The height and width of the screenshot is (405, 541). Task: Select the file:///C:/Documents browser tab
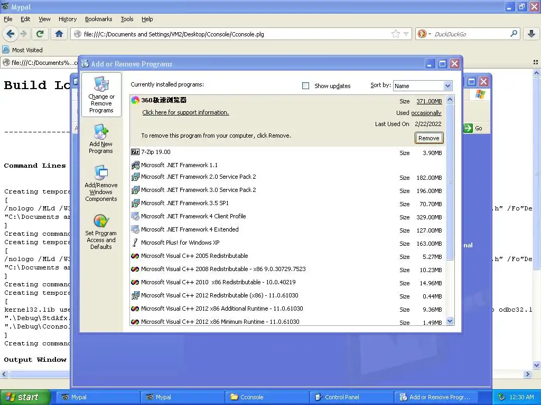coord(40,63)
